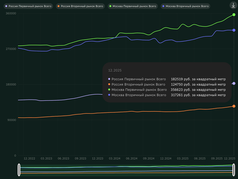Click the 03.2025 date label on the x-axis
Image resolution: width=238 pixels, height=179 pixels.
[183, 159]
